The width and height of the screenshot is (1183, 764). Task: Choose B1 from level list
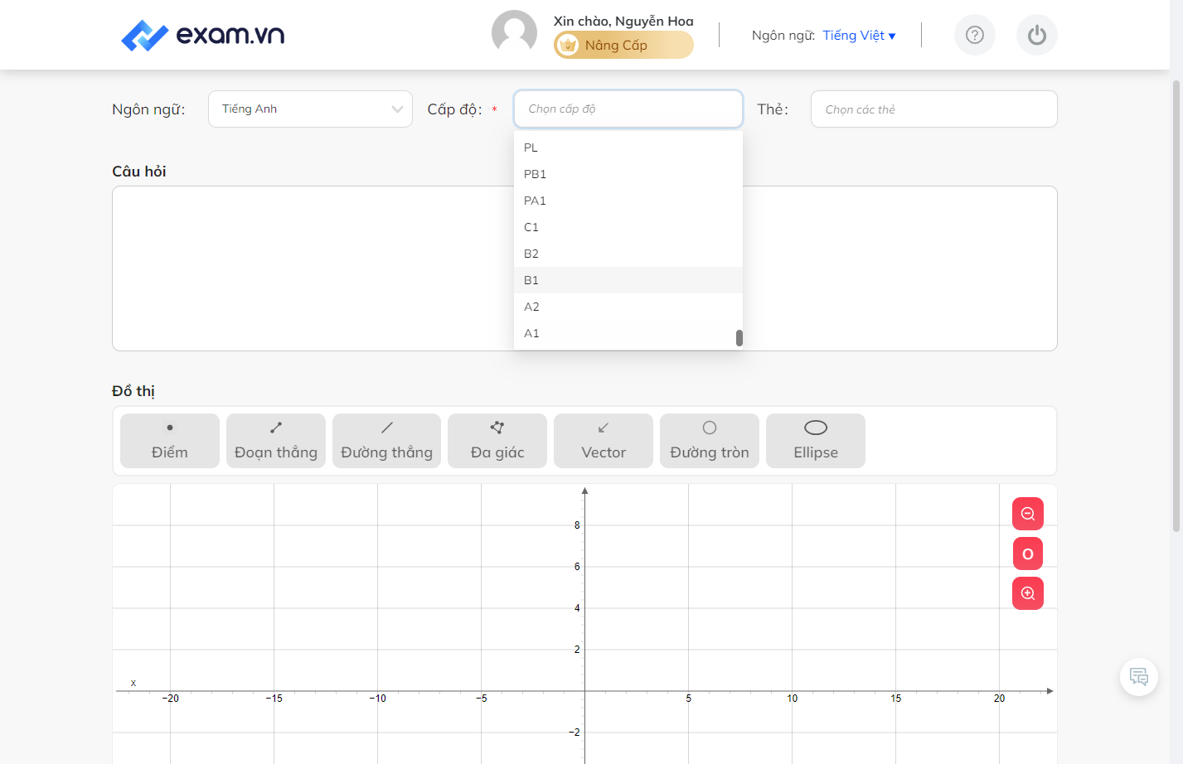click(628, 280)
